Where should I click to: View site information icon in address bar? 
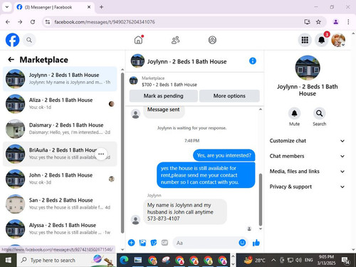48,22
